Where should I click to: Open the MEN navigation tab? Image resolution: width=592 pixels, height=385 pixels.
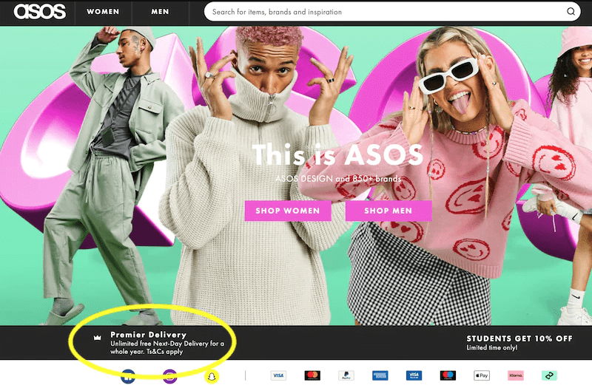160,12
